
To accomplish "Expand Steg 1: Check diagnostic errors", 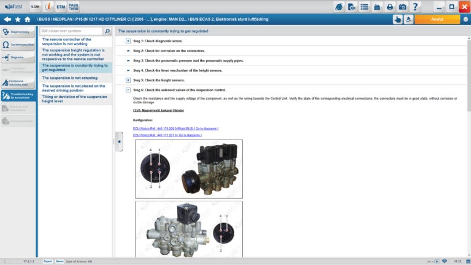I will pyautogui.click(x=128, y=41).
